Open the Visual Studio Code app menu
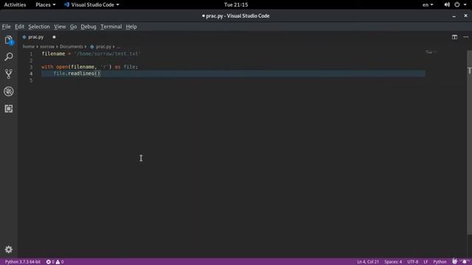 pyautogui.click(x=91, y=4)
